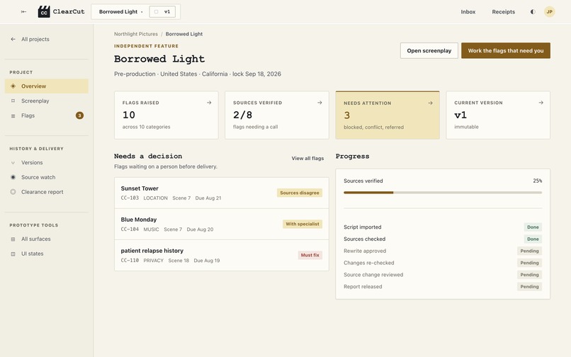
Task: Click View all flags link
Action: (x=307, y=158)
